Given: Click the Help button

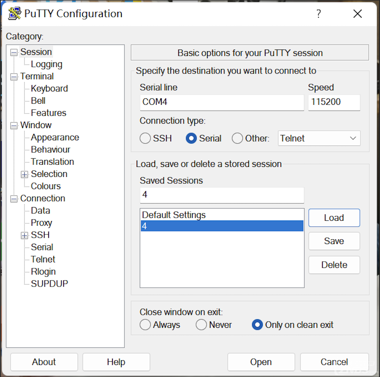Looking at the screenshot, I should pos(116,362).
